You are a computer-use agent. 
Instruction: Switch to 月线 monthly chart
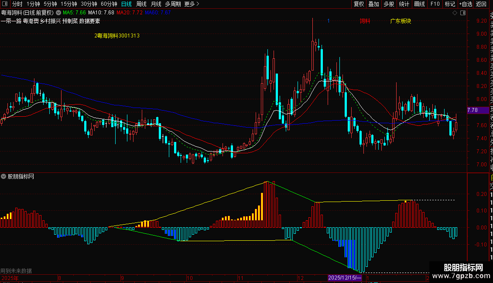[x=156, y=4]
